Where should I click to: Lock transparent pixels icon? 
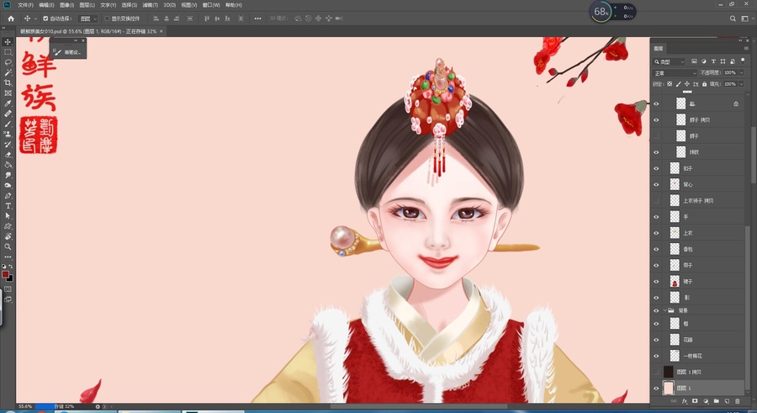tap(670, 84)
